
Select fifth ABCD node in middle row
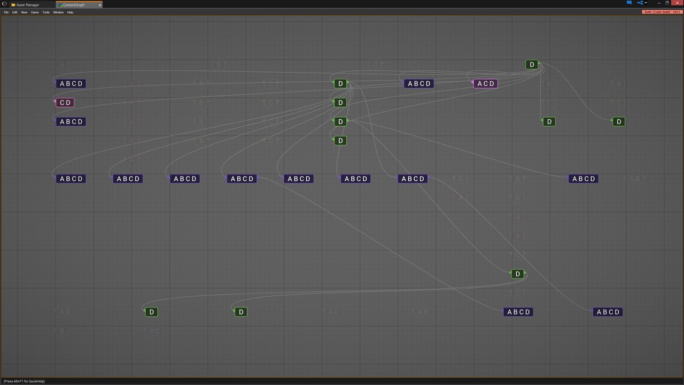coord(299,179)
